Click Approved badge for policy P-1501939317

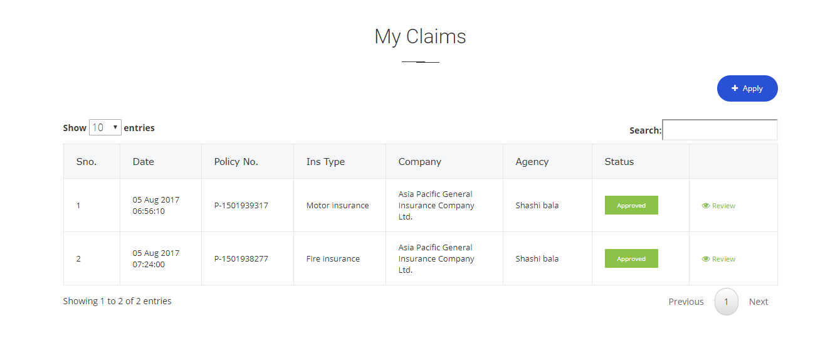point(631,205)
